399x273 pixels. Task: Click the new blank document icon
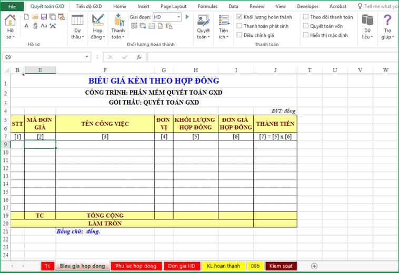click(x=25, y=17)
